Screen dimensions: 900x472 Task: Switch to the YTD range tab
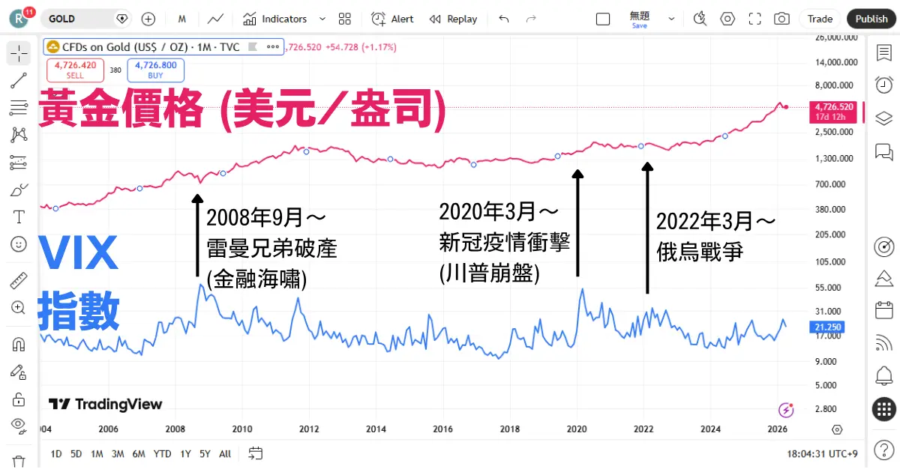(x=162, y=454)
